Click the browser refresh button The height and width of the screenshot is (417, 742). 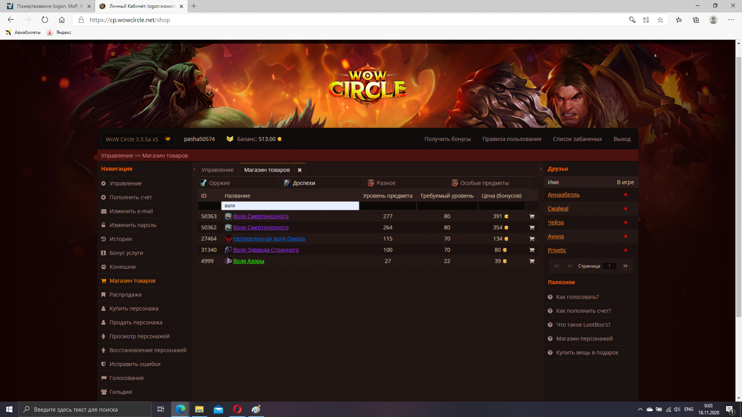(x=45, y=20)
